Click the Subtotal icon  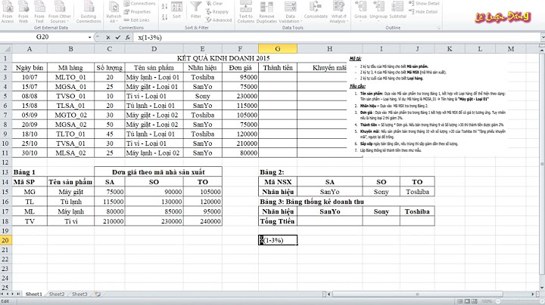tap(397, 11)
